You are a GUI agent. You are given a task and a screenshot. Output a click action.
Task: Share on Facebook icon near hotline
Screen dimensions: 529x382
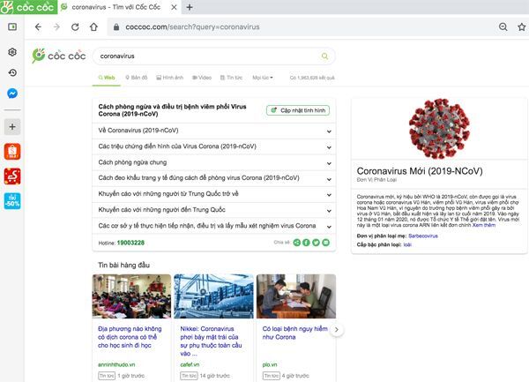(x=306, y=243)
